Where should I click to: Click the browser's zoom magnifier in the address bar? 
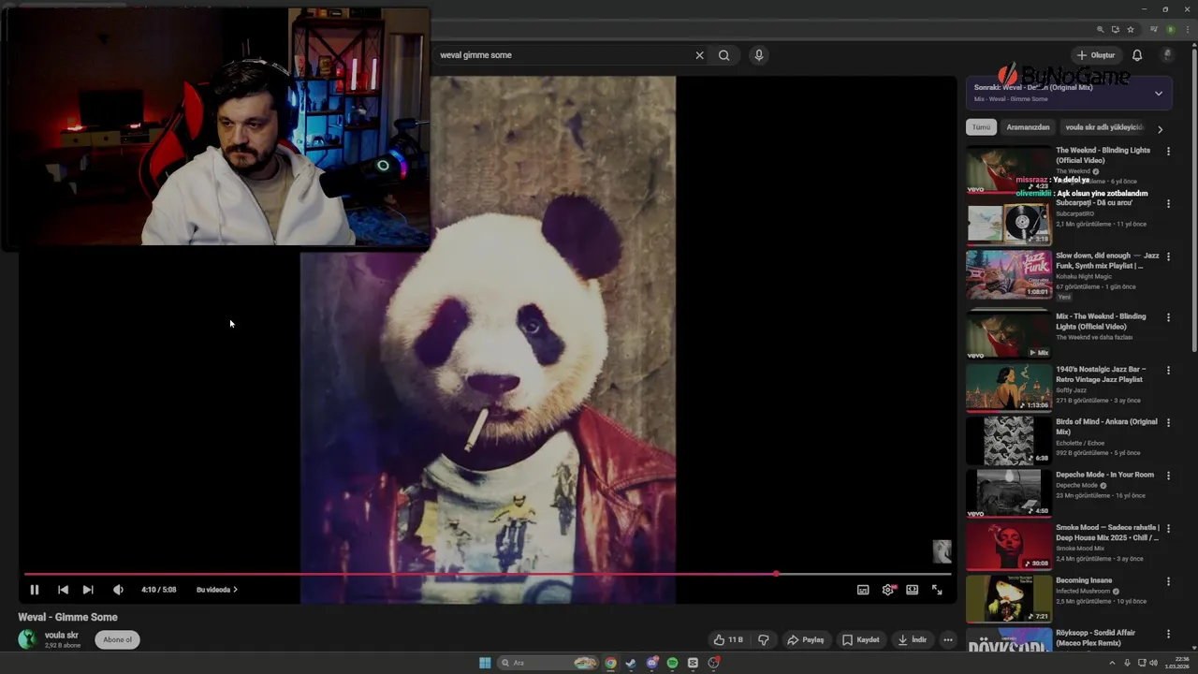click(1101, 30)
